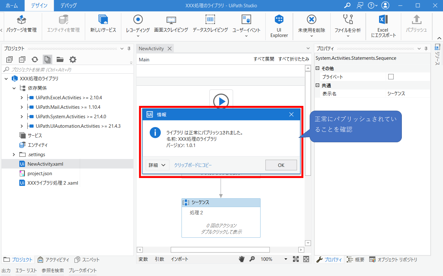Open the 変数 panel
The height and width of the screenshot is (276, 443).
pos(143,259)
